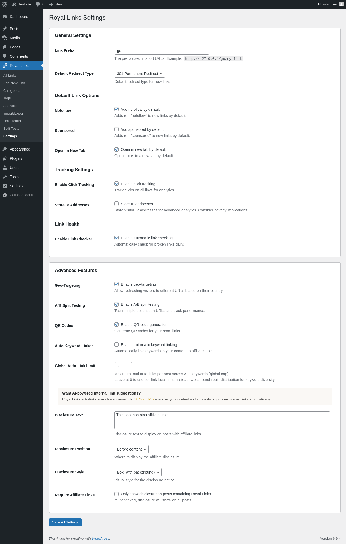Click the Plugins plug icon
The width and height of the screenshot is (346, 544).
pyautogui.click(x=5, y=158)
